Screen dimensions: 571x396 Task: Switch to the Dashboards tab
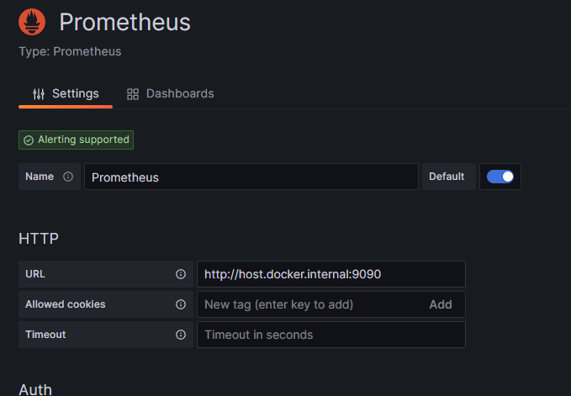tap(179, 93)
